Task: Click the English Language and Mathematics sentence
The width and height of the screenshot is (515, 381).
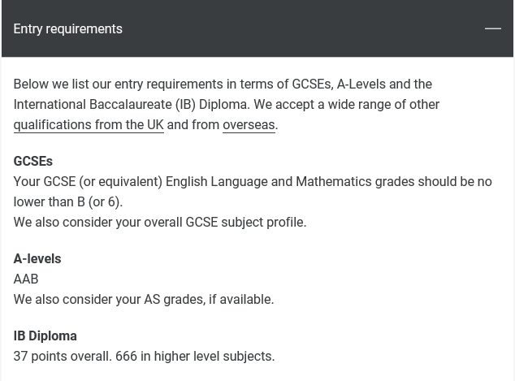Action: [x=253, y=182]
